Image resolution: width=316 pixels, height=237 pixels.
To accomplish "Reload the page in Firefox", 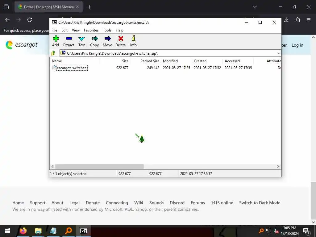I will pos(30,20).
